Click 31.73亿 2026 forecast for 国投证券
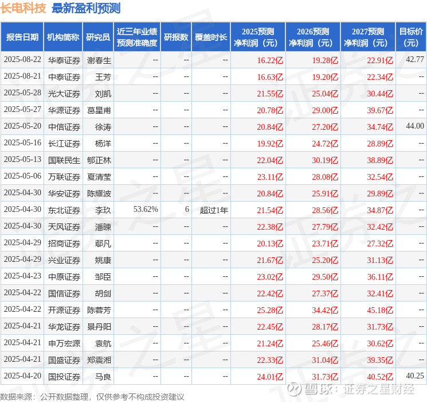The width and height of the screenshot is (427, 402). [x=325, y=377]
